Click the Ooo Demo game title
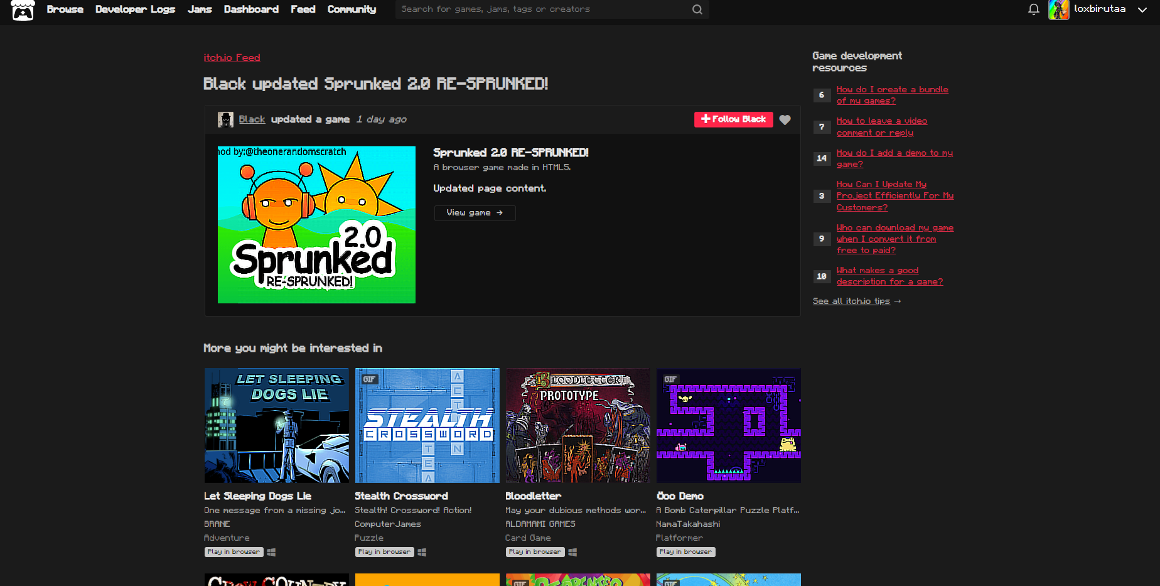Image resolution: width=1160 pixels, height=586 pixels. point(680,496)
